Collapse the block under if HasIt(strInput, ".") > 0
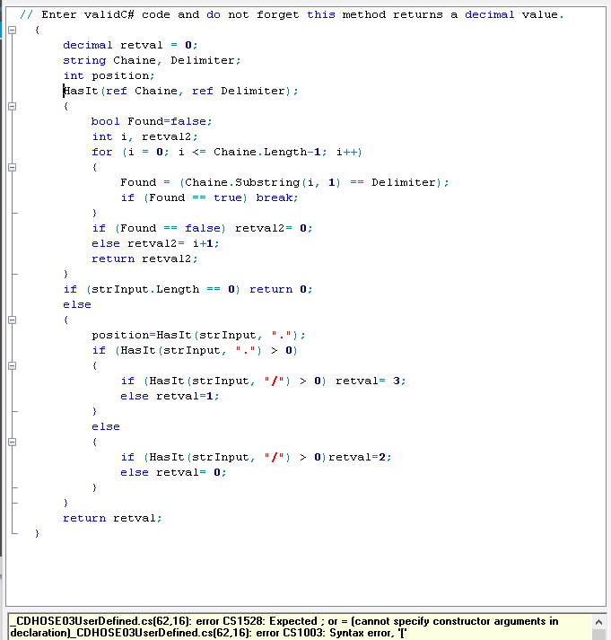 click(x=13, y=365)
